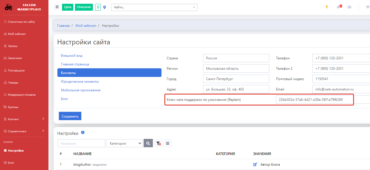This screenshot has height=170, width=370.
Task: Switch to the Внешний вид tab
Action: (72, 56)
